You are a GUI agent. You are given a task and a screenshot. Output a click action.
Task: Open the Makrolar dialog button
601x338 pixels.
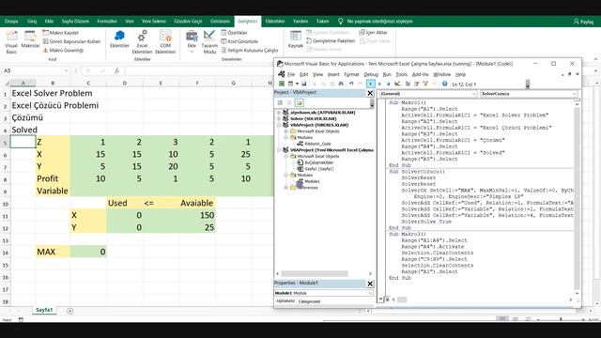tap(30, 39)
